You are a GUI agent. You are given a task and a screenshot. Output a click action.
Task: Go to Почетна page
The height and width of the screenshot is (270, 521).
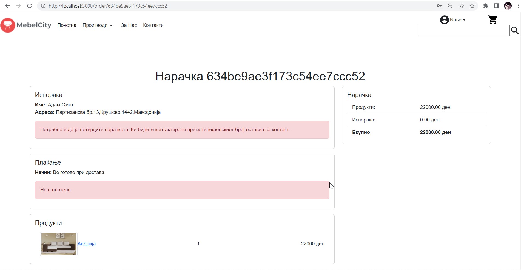click(x=67, y=25)
